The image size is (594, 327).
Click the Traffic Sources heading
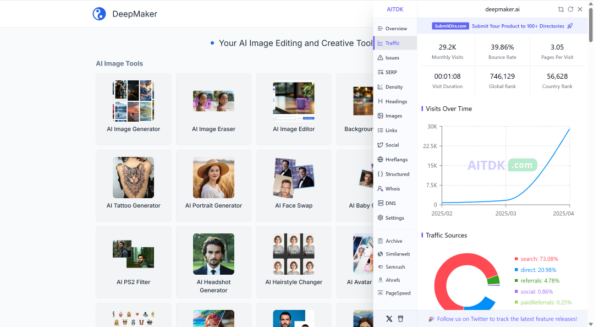coord(446,236)
